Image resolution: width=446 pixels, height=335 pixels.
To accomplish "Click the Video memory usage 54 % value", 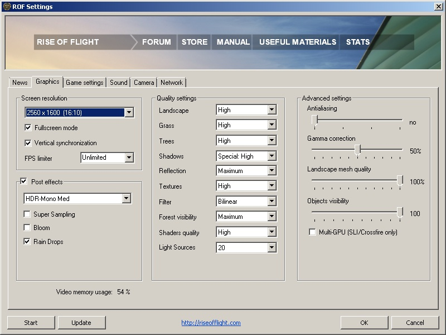I will (x=124, y=291).
